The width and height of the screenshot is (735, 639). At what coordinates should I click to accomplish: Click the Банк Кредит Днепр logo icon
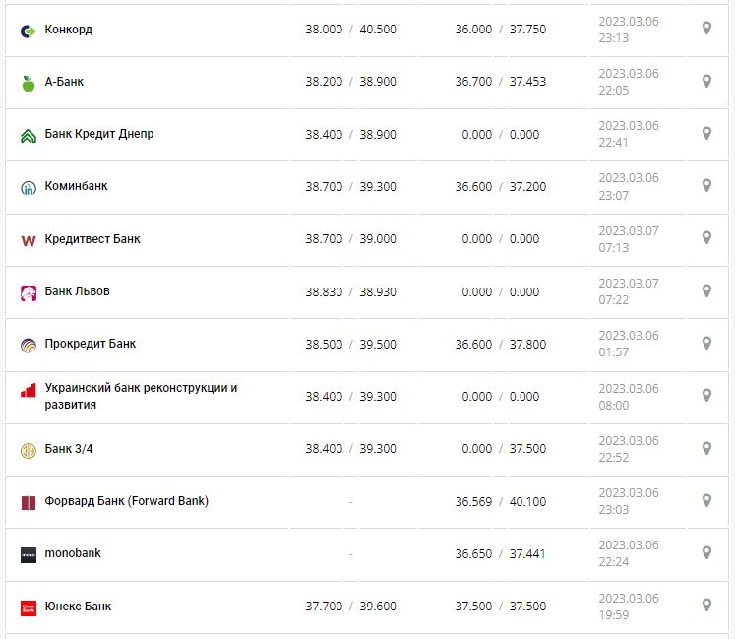pyautogui.click(x=28, y=136)
